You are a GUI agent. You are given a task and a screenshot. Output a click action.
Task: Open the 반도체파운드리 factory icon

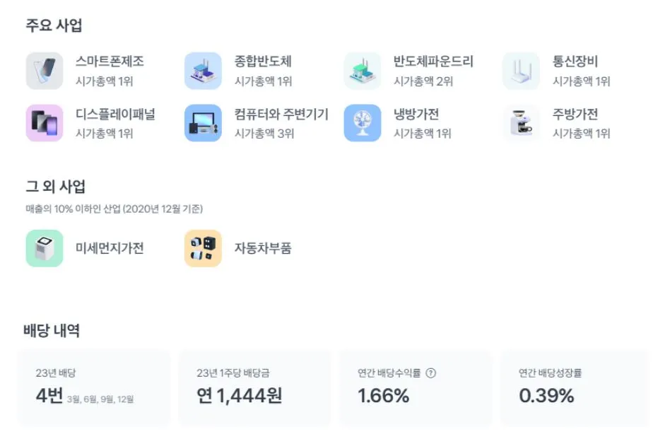[x=362, y=71]
